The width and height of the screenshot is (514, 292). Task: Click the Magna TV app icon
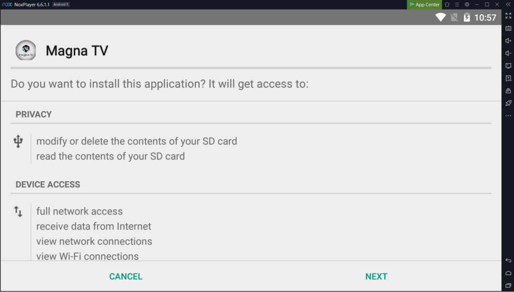pos(26,50)
